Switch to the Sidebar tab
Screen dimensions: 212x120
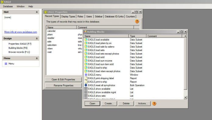point(99,16)
